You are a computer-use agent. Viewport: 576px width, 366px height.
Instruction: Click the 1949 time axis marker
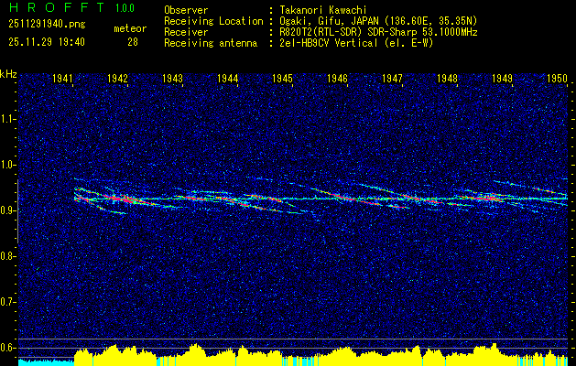[502, 78]
